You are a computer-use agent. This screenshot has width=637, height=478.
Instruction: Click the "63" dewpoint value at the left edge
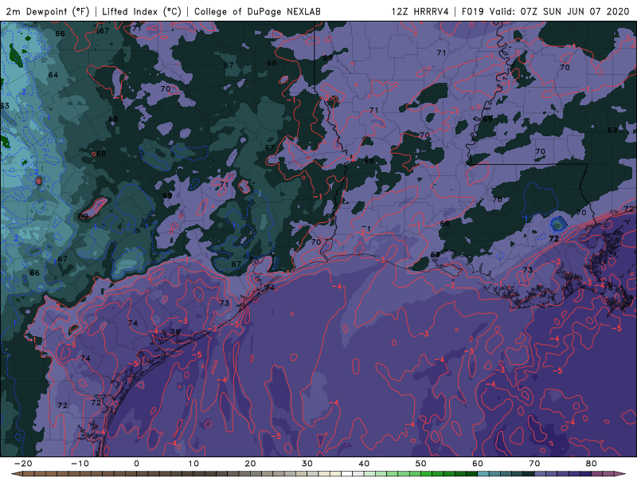tap(5, 106)
